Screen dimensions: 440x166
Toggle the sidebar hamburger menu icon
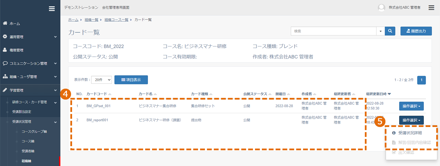(x=52, y=9)
